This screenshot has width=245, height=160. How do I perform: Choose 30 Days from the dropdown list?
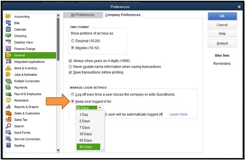pos(86,134)
